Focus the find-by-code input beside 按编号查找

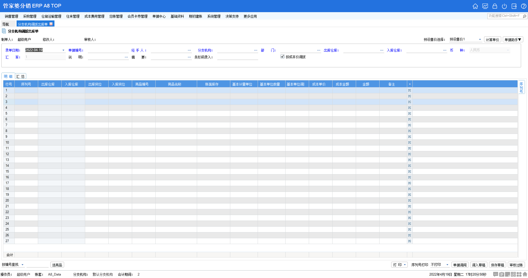[37, 265]
